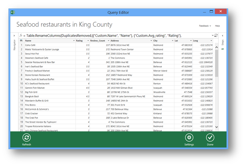Select the 'Freshy's Seafood Market' cell
This screenshot has height=166, width=245.
click(50, 71)
